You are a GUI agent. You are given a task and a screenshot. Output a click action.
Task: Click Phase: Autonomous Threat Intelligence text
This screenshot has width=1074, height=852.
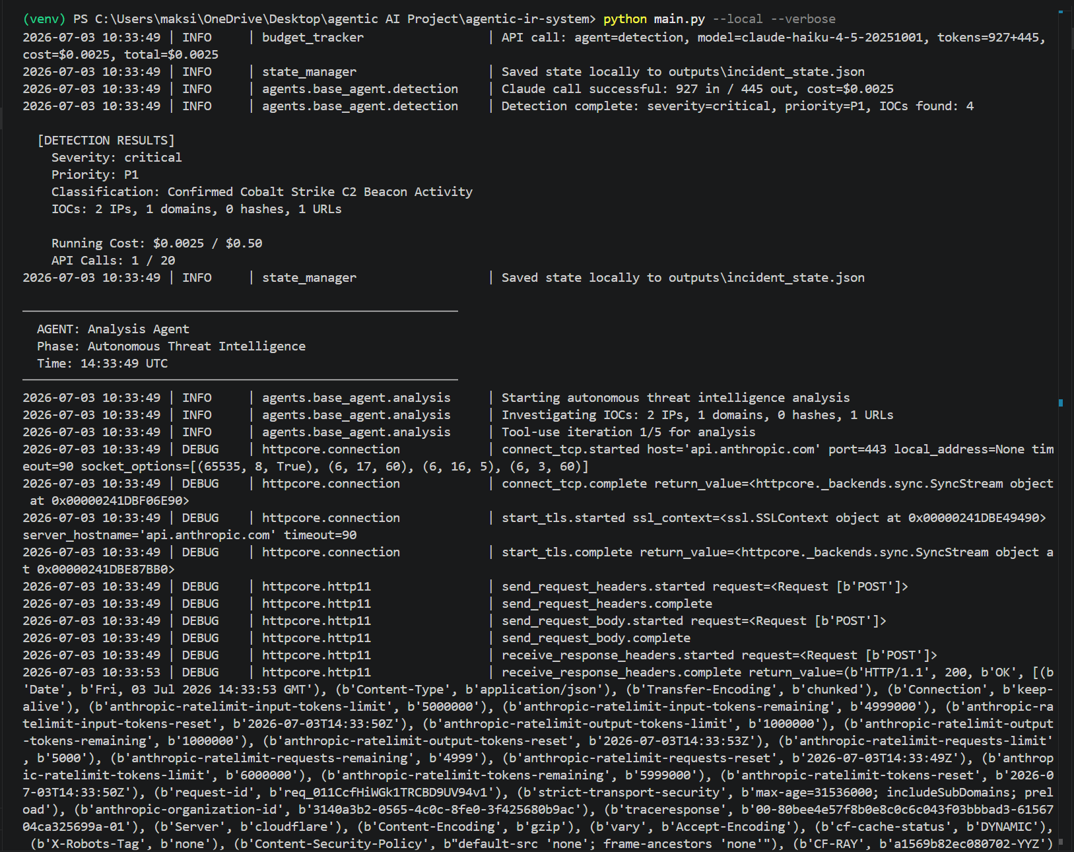171,346
